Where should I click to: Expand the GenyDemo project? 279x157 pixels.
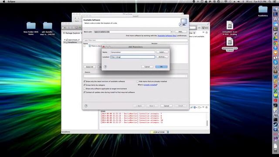pyautogui.click(x=65, y=42)
